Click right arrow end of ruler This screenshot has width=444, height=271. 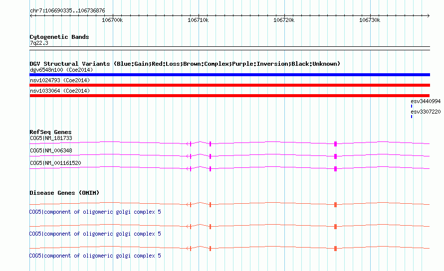428,16
